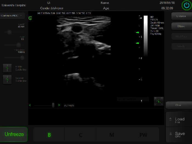This screenshot has width=192, height=144.
Task: Toggle the Second Guide line icon
Action: pos(7,80)
